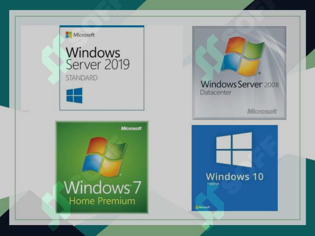
Task: Click the "Windows 10" title text
Action: click(234, 177)
